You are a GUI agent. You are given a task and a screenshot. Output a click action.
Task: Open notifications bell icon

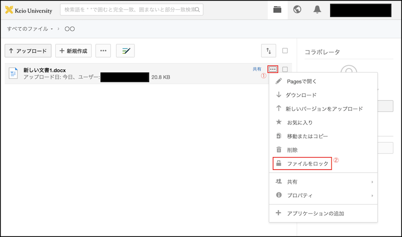click(317, 10)
